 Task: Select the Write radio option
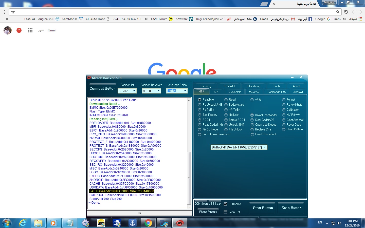tap(256, 100)
